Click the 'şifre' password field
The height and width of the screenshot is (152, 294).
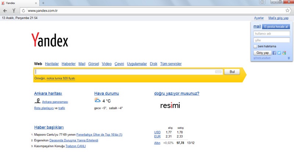[272, 40]
